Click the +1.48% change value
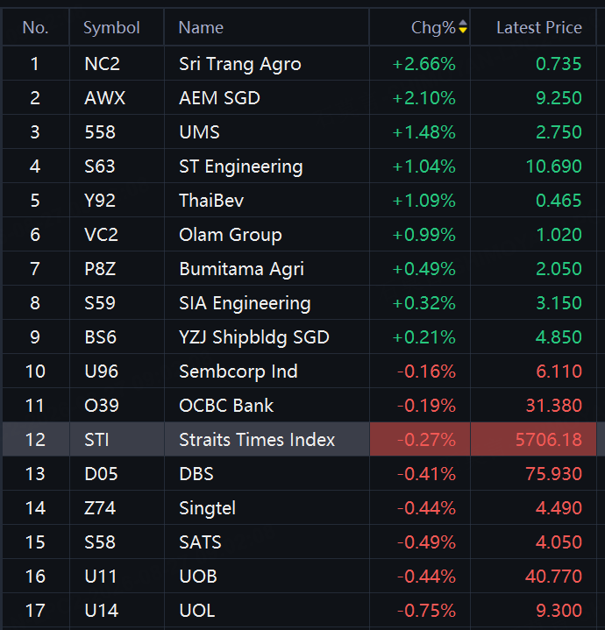 coord(423,132)
